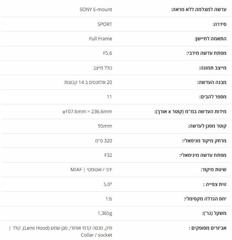Select the F32 minimum aperture value

(x=108, y=155)
